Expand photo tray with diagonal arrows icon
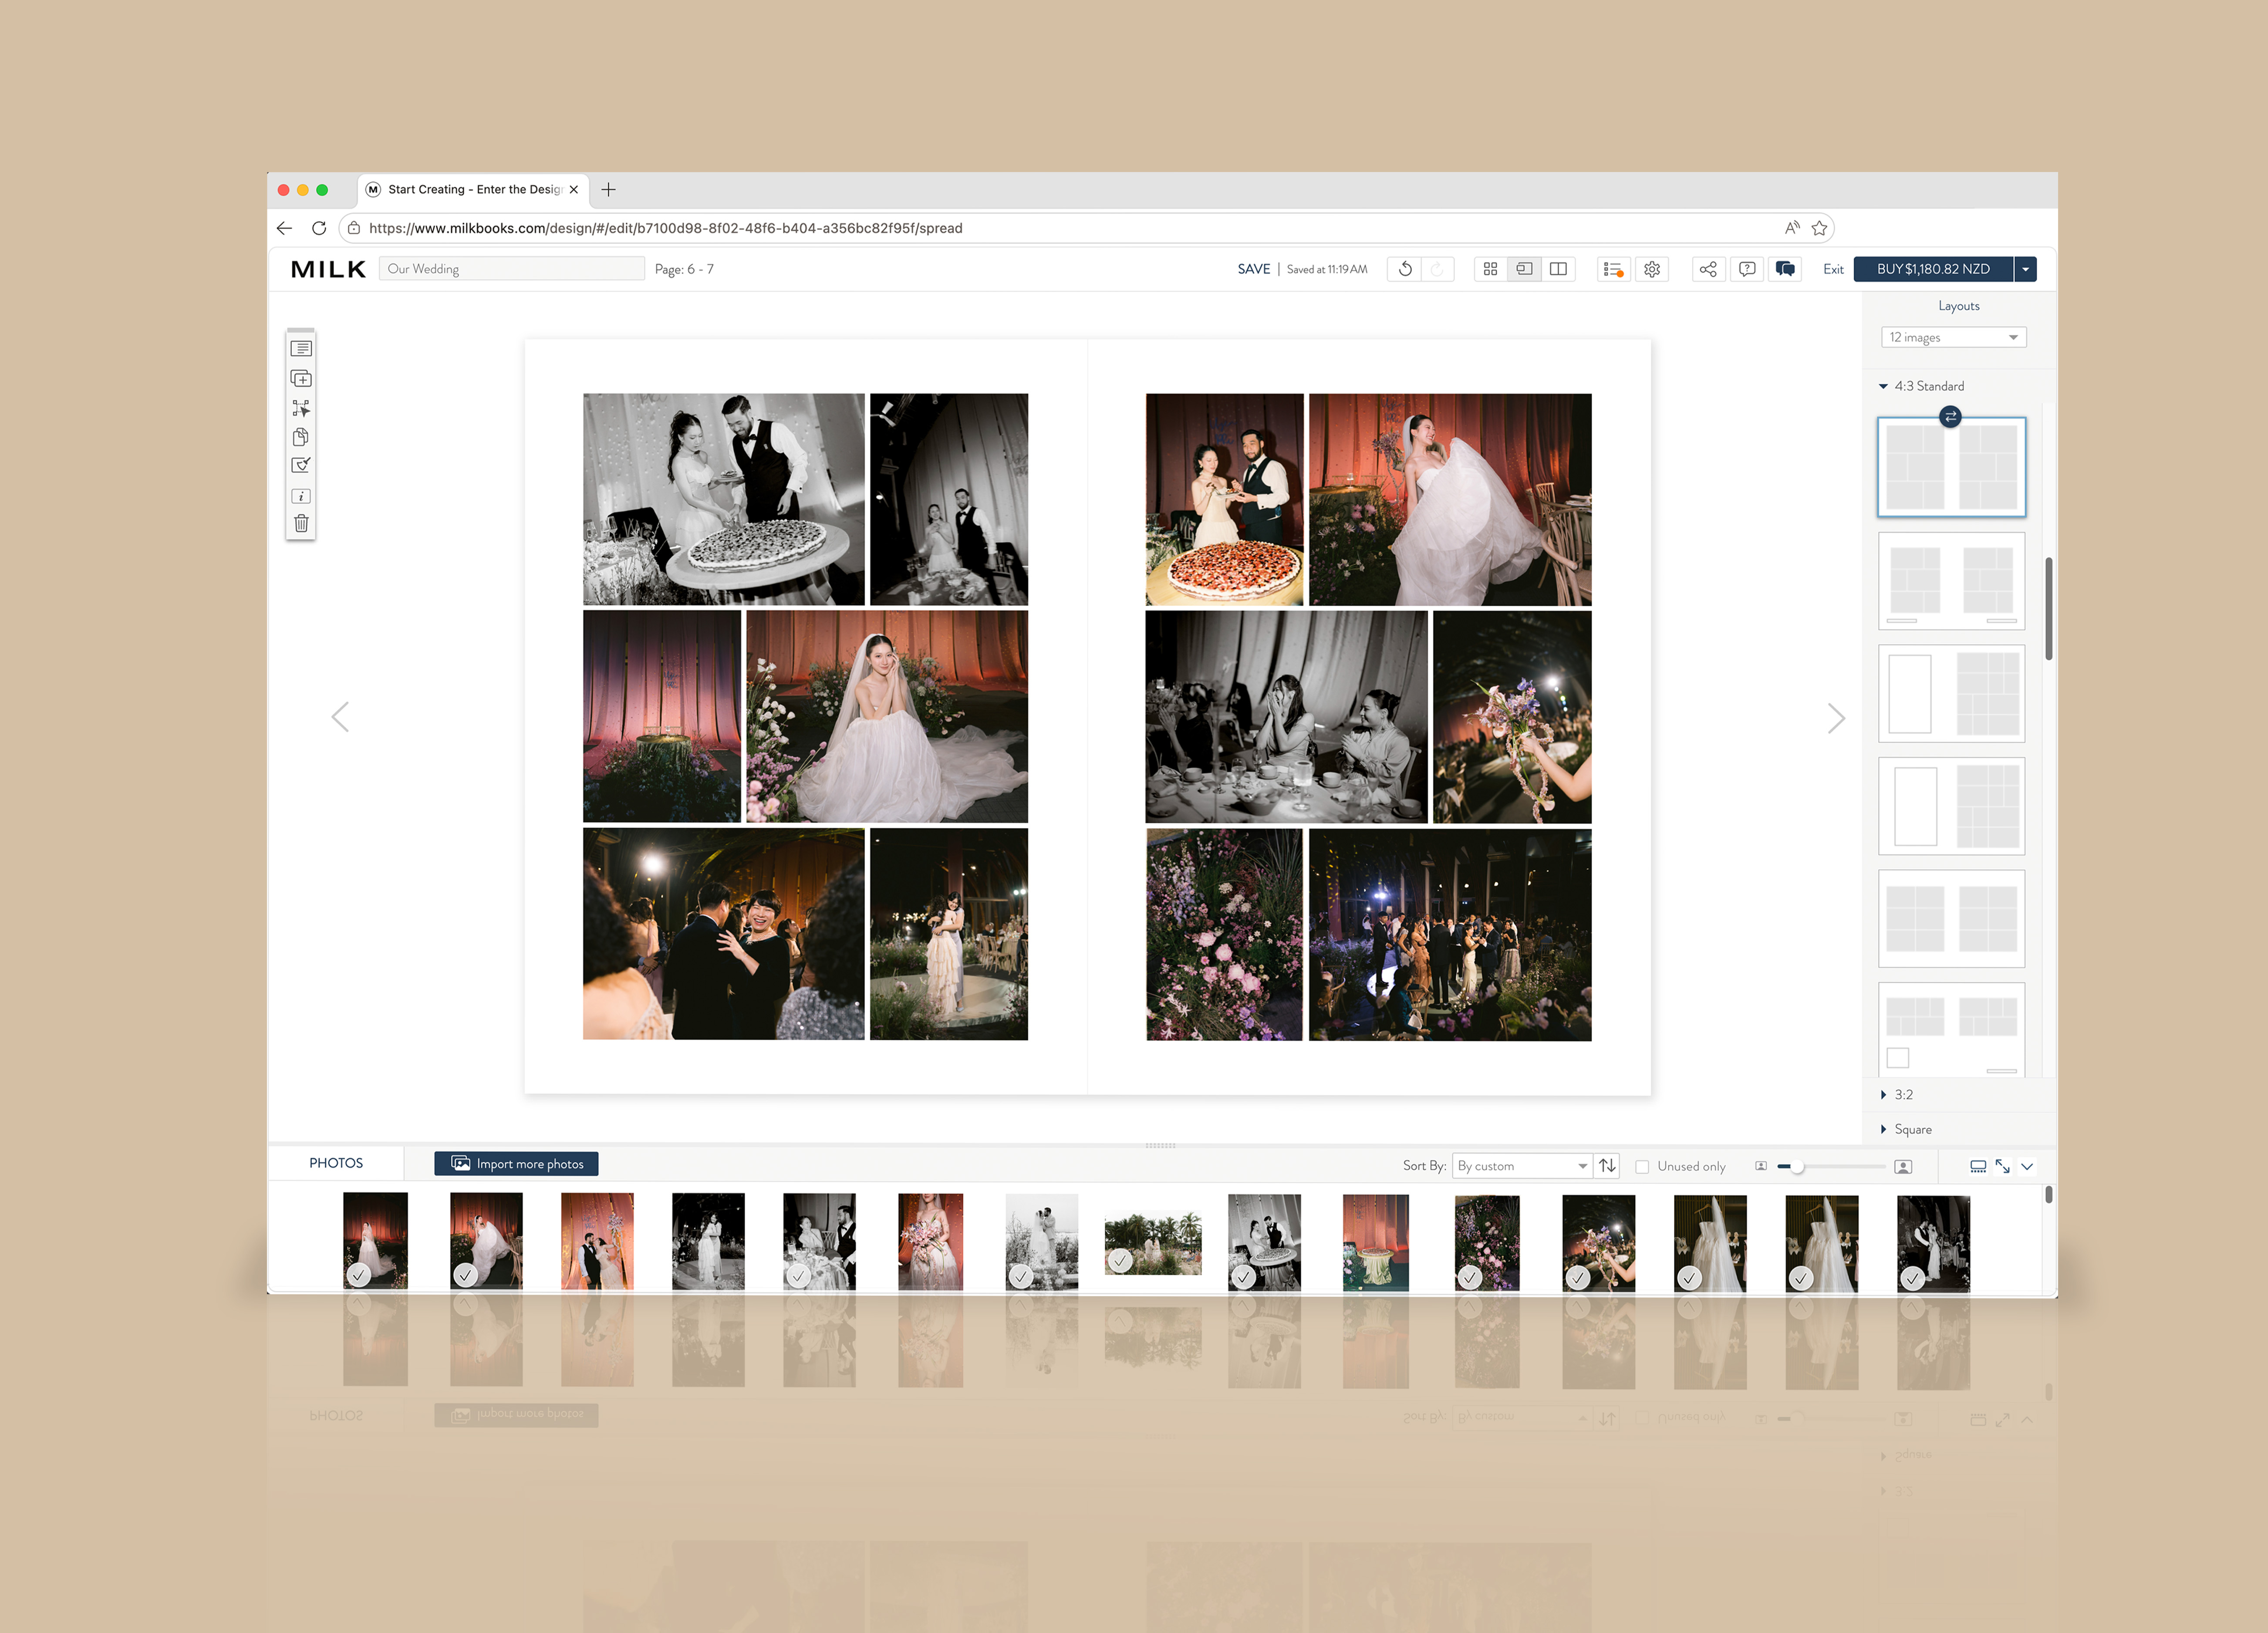The height and width of the screenshot is (1633, 2268). click(2002, 1167)
